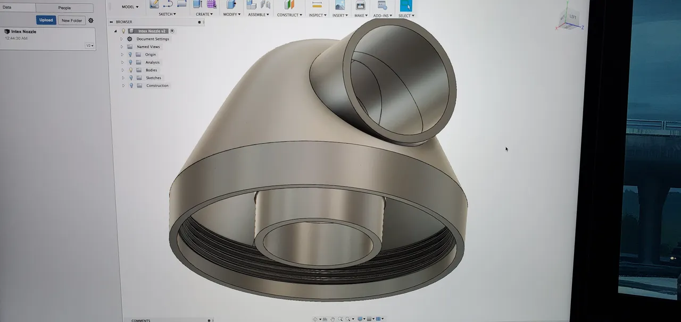Open the CREATE menu dropdown
This screenshot has height=322, width=681.
click(x=205, y=14)
